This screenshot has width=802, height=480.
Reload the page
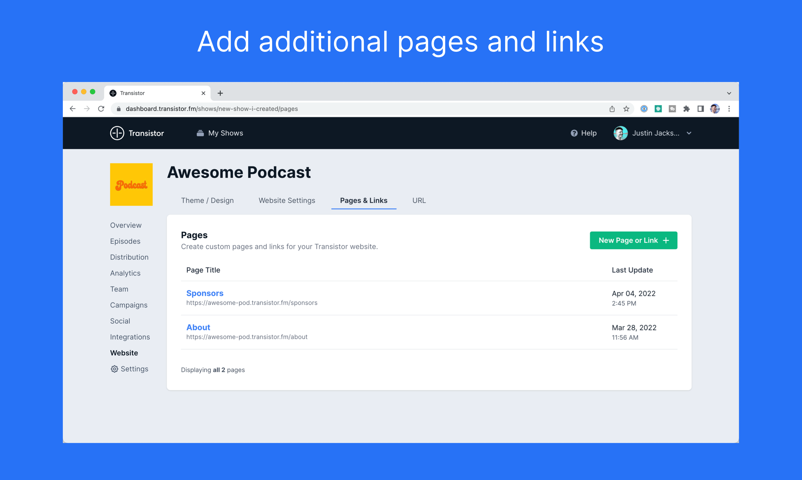point(101,109)
